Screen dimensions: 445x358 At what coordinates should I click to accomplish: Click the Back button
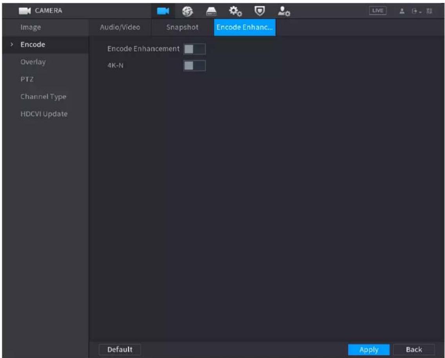tap(414, 349)
